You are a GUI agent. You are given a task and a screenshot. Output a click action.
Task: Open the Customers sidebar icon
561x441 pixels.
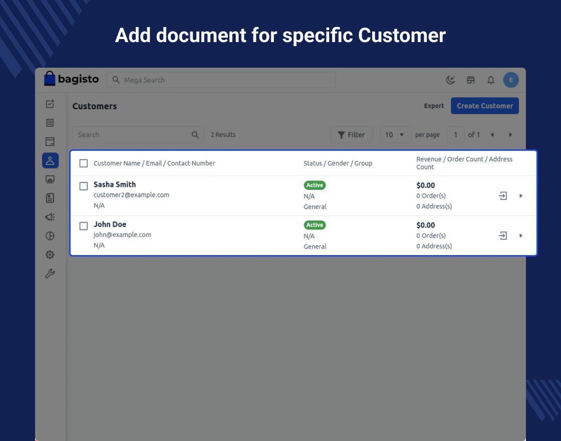click(x=50, y=160)
